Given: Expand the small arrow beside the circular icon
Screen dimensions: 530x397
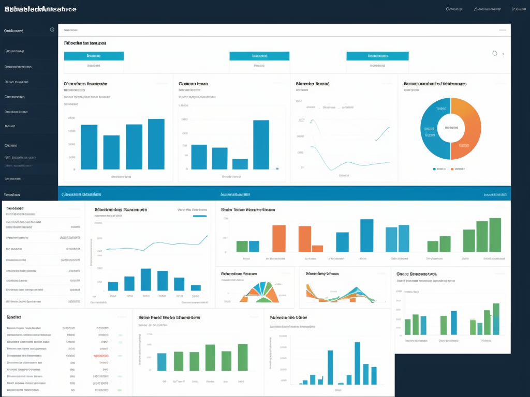Looking at the screenshot, I should 504,54.
